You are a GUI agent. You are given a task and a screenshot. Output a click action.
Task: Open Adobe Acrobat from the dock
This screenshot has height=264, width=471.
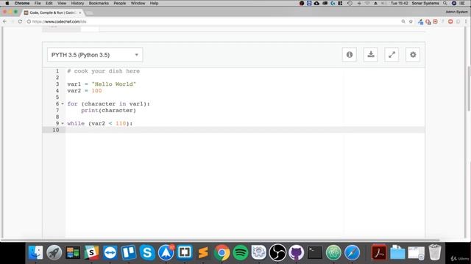point(379,252)
